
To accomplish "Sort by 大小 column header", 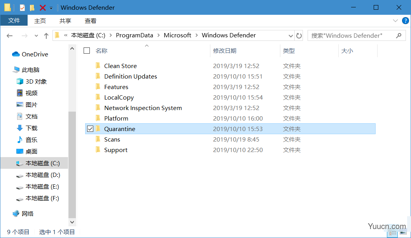I will tap(347, 51).
